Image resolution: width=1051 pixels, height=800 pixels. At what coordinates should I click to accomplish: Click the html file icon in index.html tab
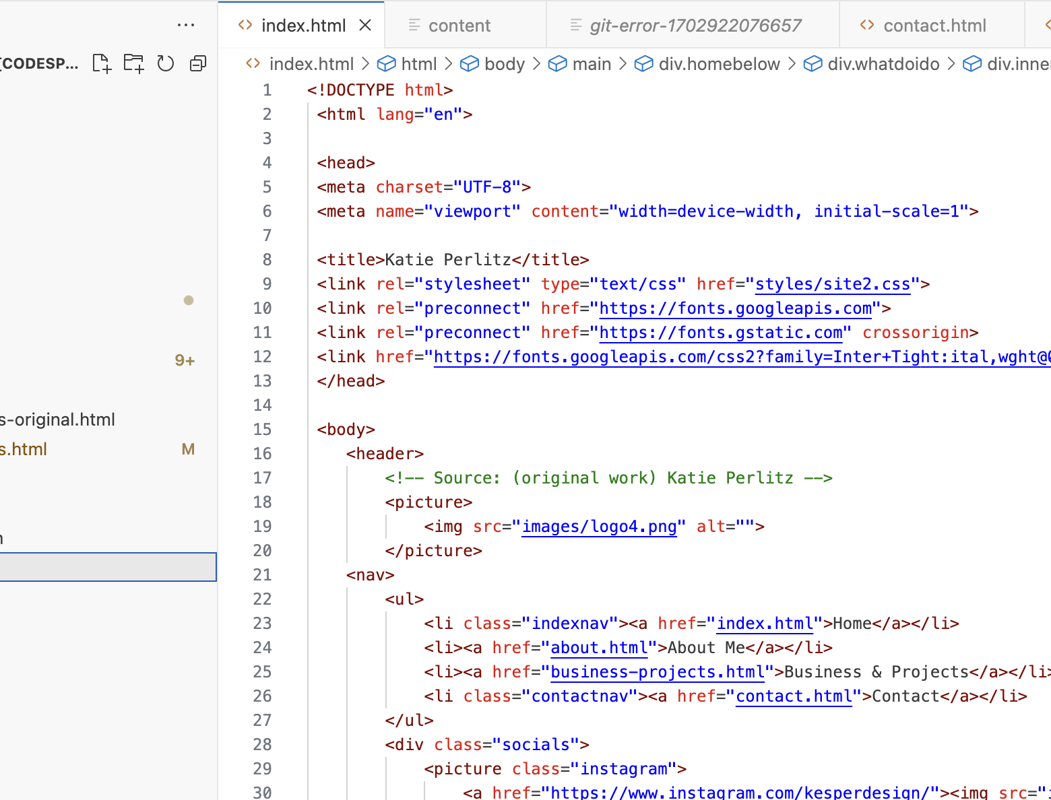(x=245, y=25)
